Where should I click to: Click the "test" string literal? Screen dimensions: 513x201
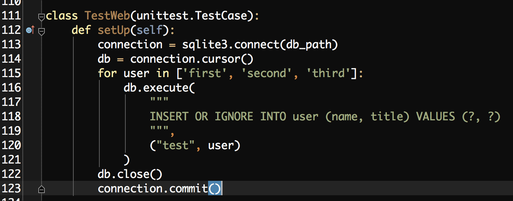pyautogui.click(x=175, y=146)
